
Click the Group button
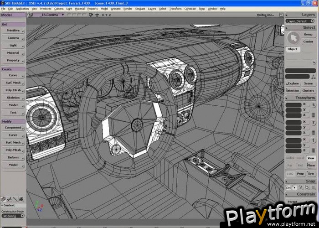(308, 34)
